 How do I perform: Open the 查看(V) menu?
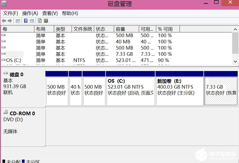50,13
